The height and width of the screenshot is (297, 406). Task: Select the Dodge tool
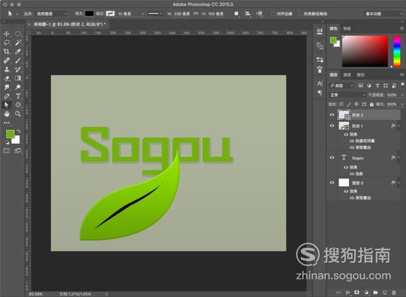click(x=18, y=87)
